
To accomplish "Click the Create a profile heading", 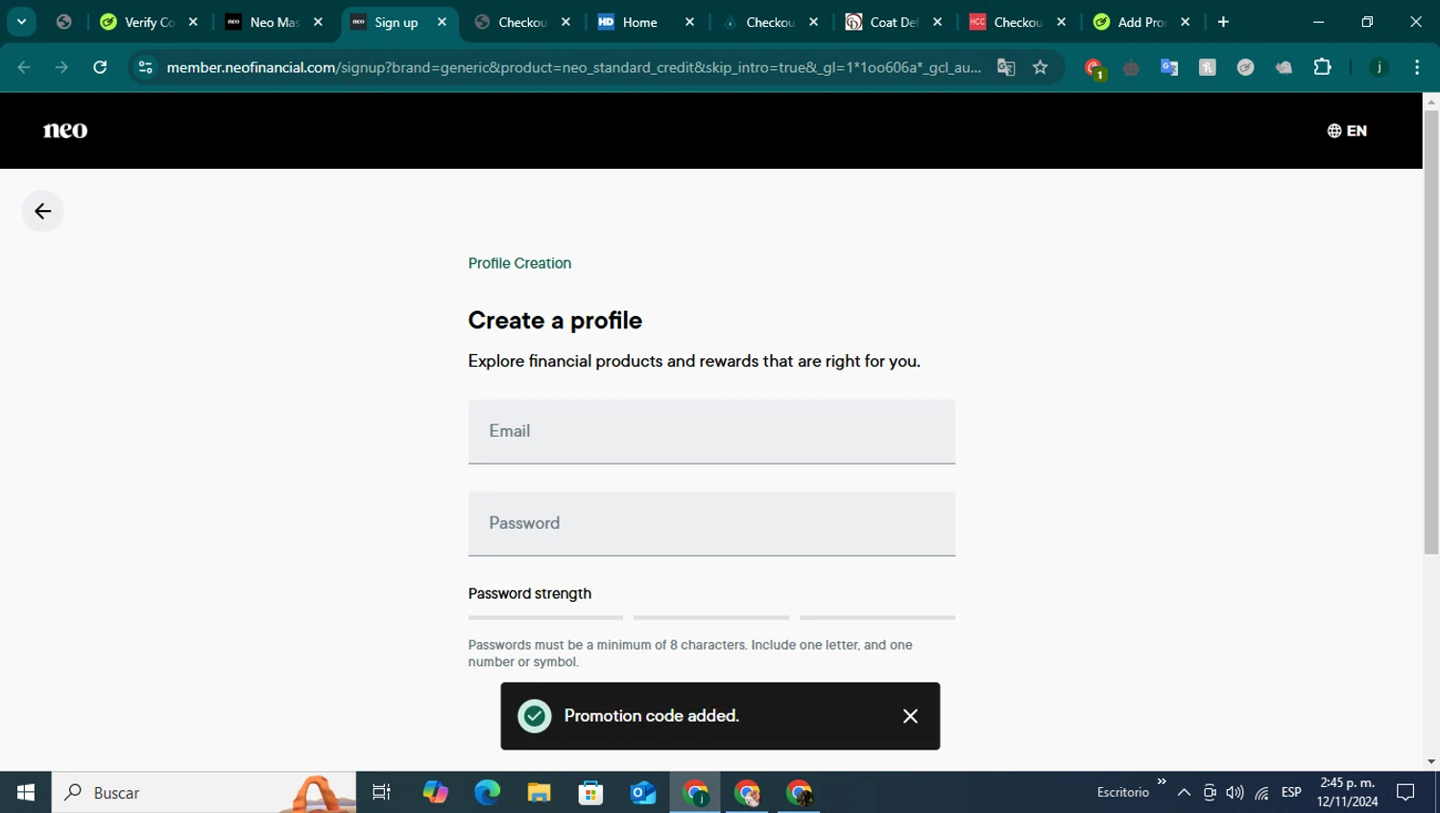I will (555, 320).
